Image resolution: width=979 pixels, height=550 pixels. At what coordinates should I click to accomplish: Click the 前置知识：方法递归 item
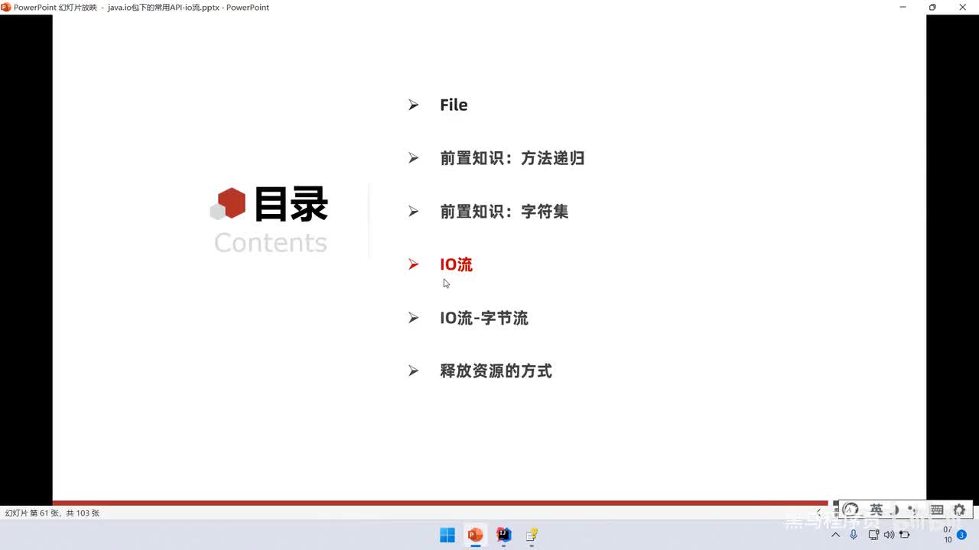(x=512, y=158)
